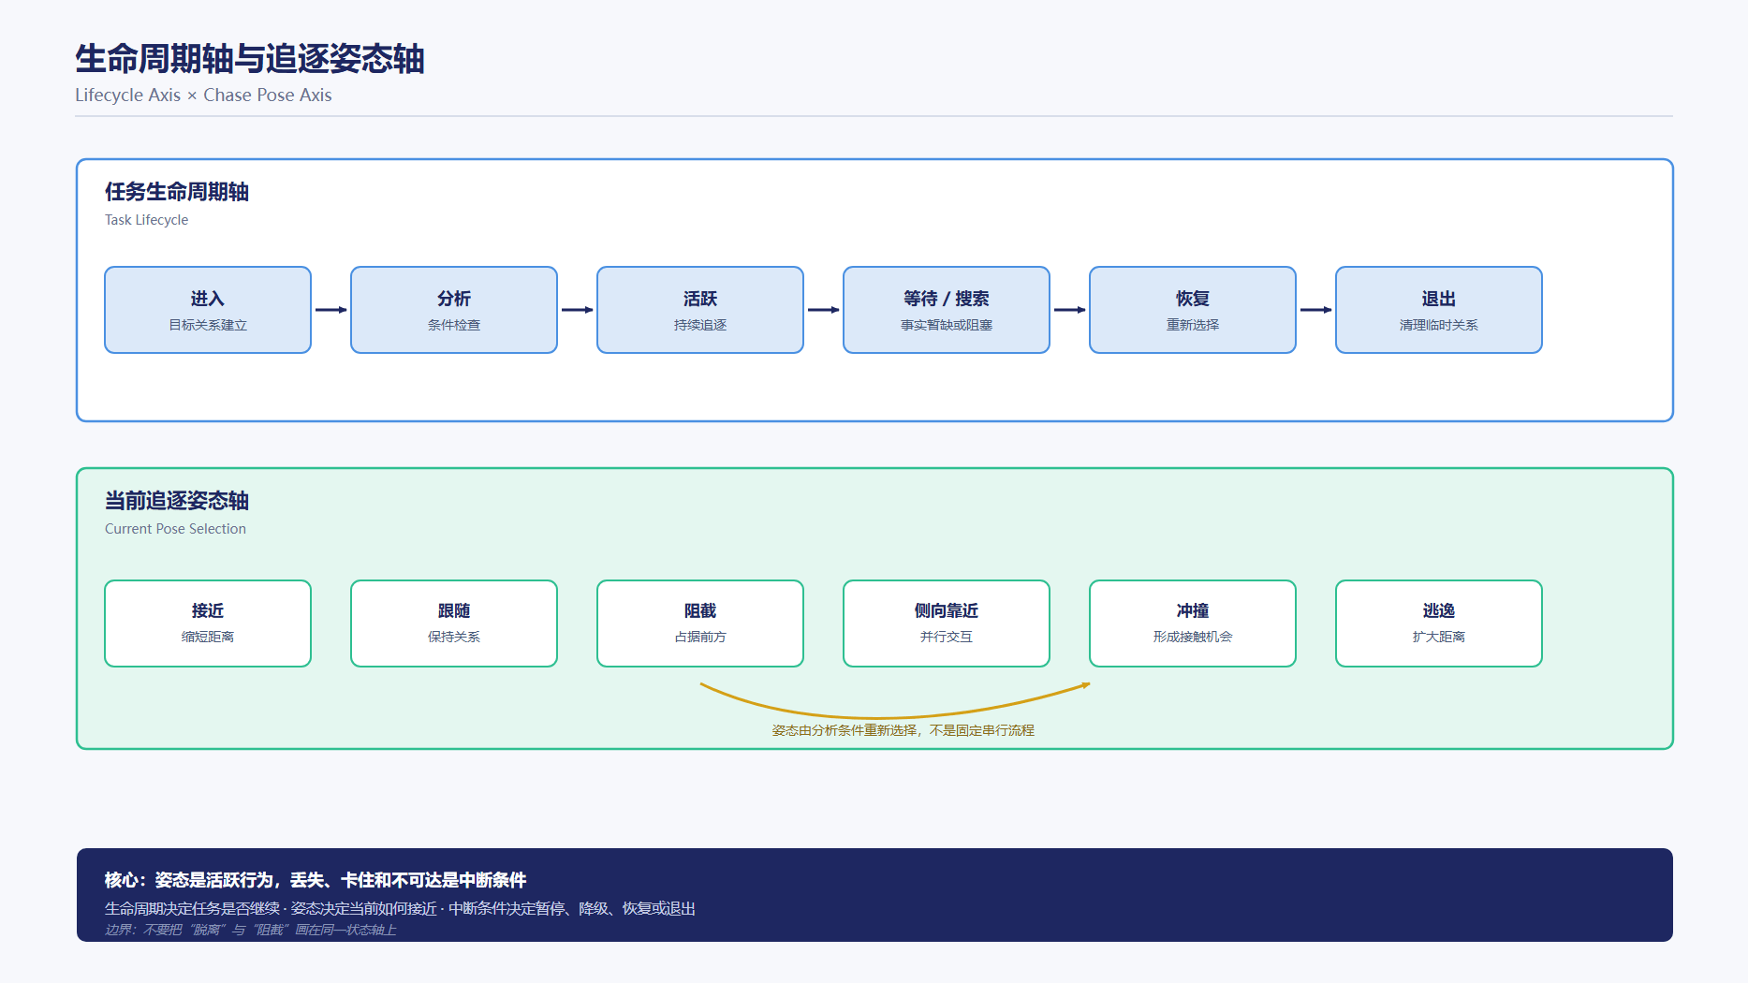Click the heading 任务生命周期轴
1748x983 pixels.
point(177,192)
